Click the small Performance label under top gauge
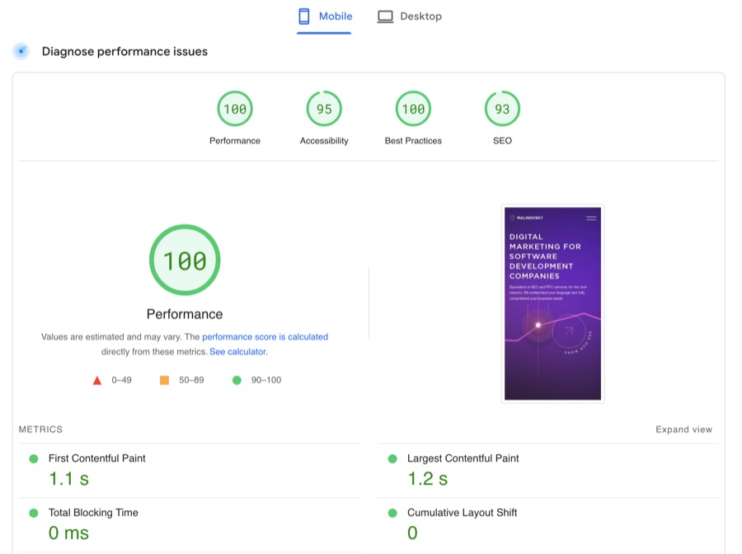The width and height of the screenshot is (742, 554). tap(235, 140)
